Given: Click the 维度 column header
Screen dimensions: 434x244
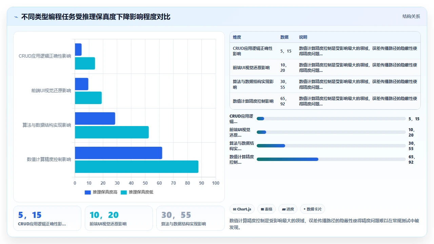Looking at the screenshot, I should point(237,37).
